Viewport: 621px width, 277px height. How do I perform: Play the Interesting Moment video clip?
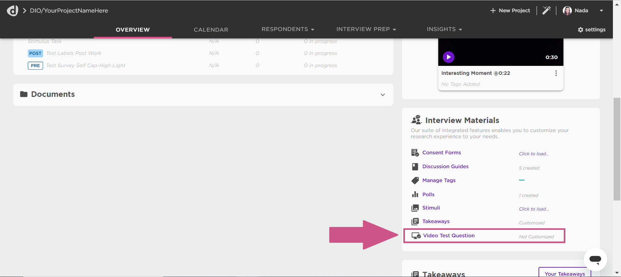coord(449,57)
